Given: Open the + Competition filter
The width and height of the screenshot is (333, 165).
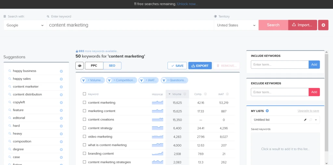Looking at the screenshot, I should [122, 80].
